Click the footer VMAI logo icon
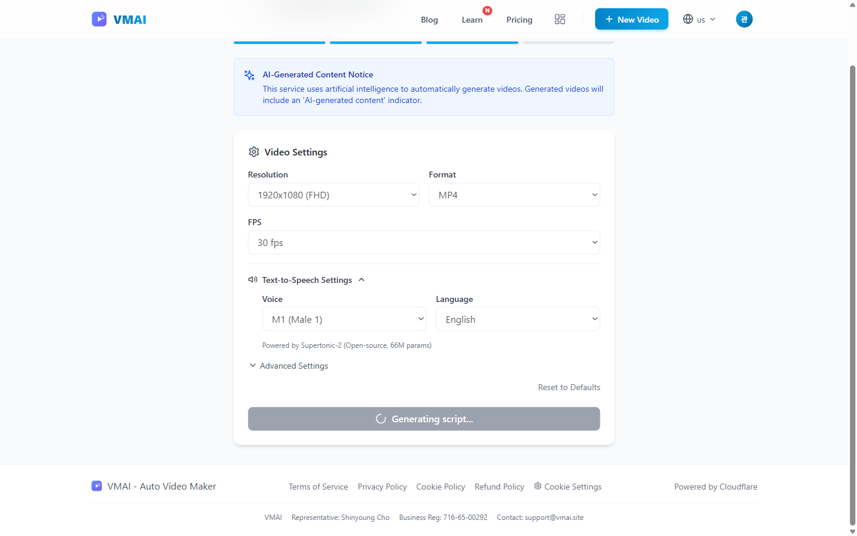 pyautogui.click(x=96, y=486)
